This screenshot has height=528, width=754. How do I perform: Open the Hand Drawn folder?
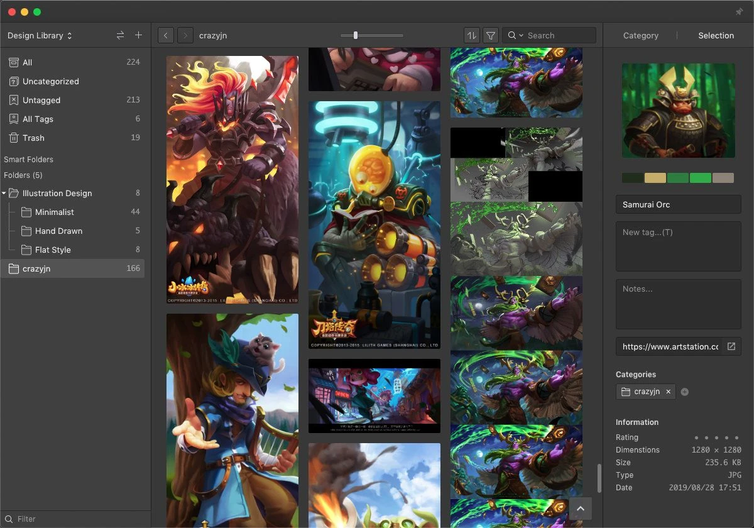point(58,231)
